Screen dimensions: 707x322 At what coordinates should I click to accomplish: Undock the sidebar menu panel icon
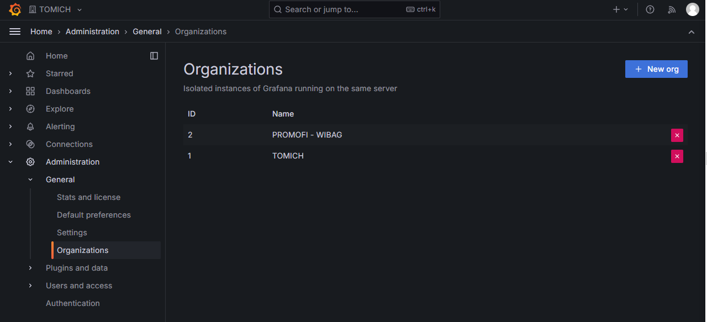tap(154, 56)
